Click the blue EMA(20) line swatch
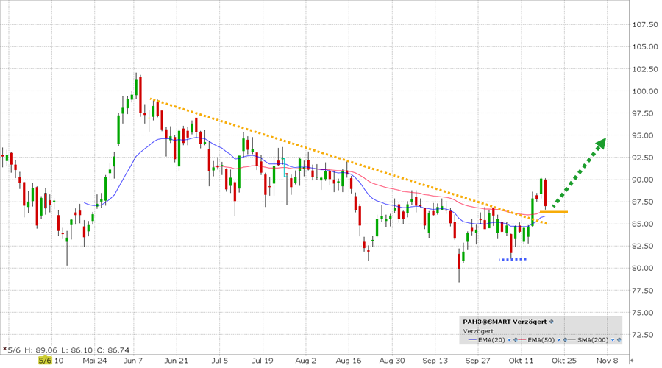This screenshot has height=368, width=662. [472, 339]
